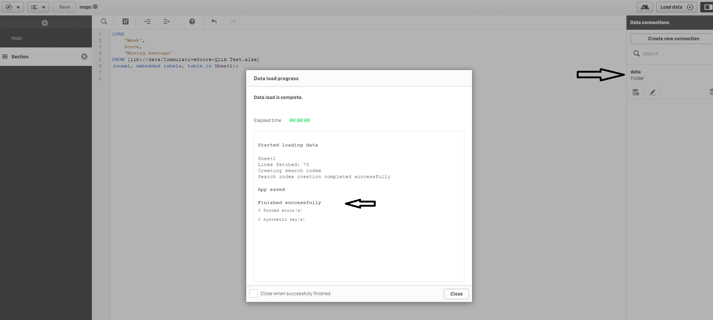Screen dimensions: 713x320
Task: Click the Close button in dialog
Action: pos(456,294)
